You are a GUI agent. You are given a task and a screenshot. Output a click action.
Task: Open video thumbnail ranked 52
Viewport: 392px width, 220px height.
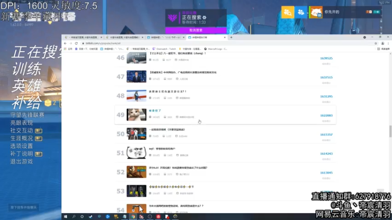(x=136, y=172)
